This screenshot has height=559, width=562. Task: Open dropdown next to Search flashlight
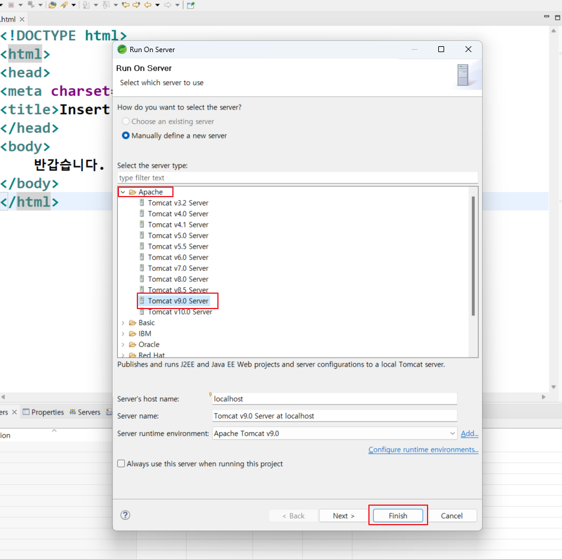(x=73, y=5)
